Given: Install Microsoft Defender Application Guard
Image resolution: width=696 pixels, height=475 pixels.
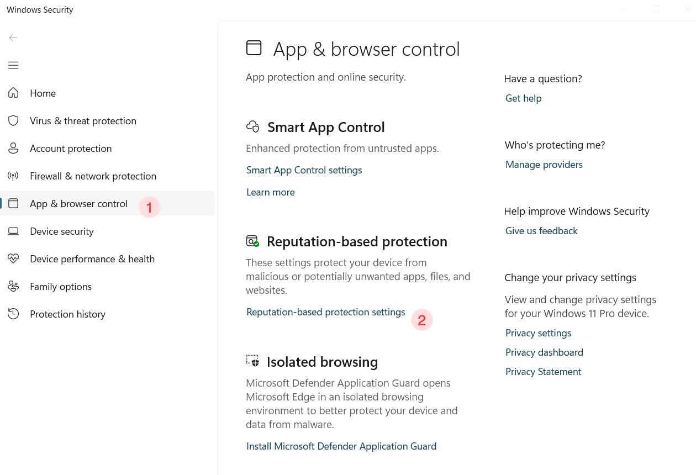Looking at the screenshot, I should pos(341,446).
